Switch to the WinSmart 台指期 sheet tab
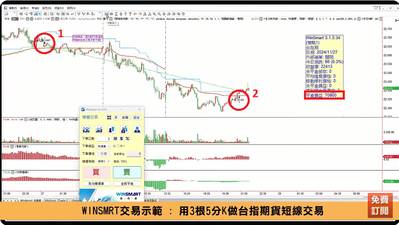Viewport: 399px width, 225px height. (x=30, y=200)
